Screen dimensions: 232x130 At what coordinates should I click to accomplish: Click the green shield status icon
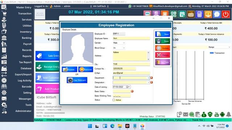[210, 114]
